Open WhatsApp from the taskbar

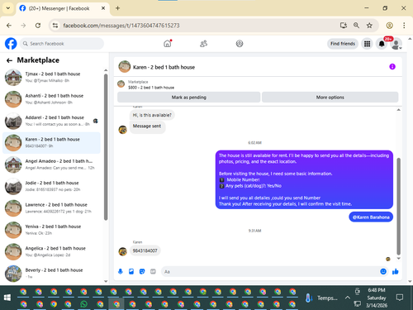(x=83, y=304)
